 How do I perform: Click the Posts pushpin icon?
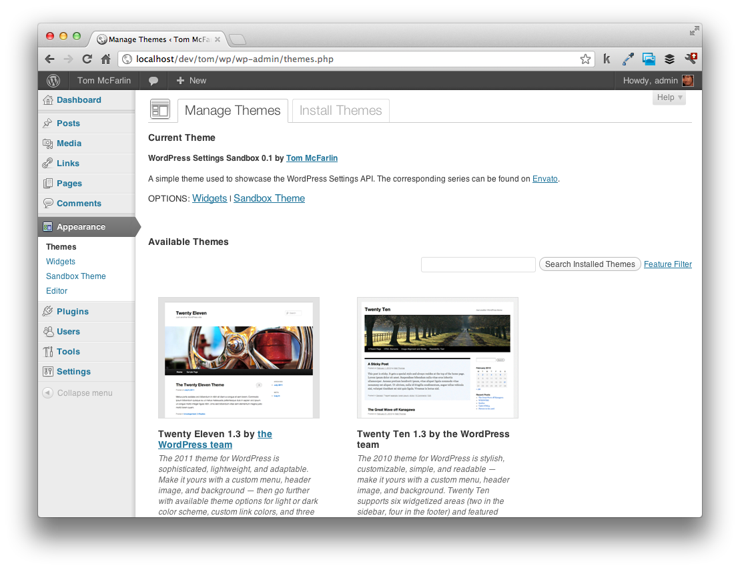click(47, 123)
